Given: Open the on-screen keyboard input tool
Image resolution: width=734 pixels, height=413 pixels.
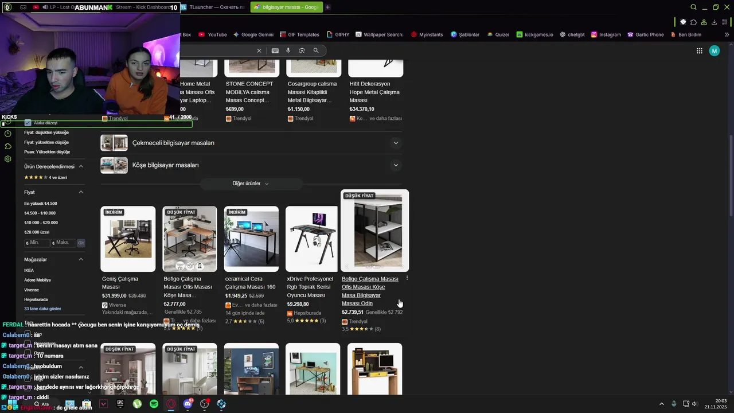Looking at the screenshot, I should 275,50.
